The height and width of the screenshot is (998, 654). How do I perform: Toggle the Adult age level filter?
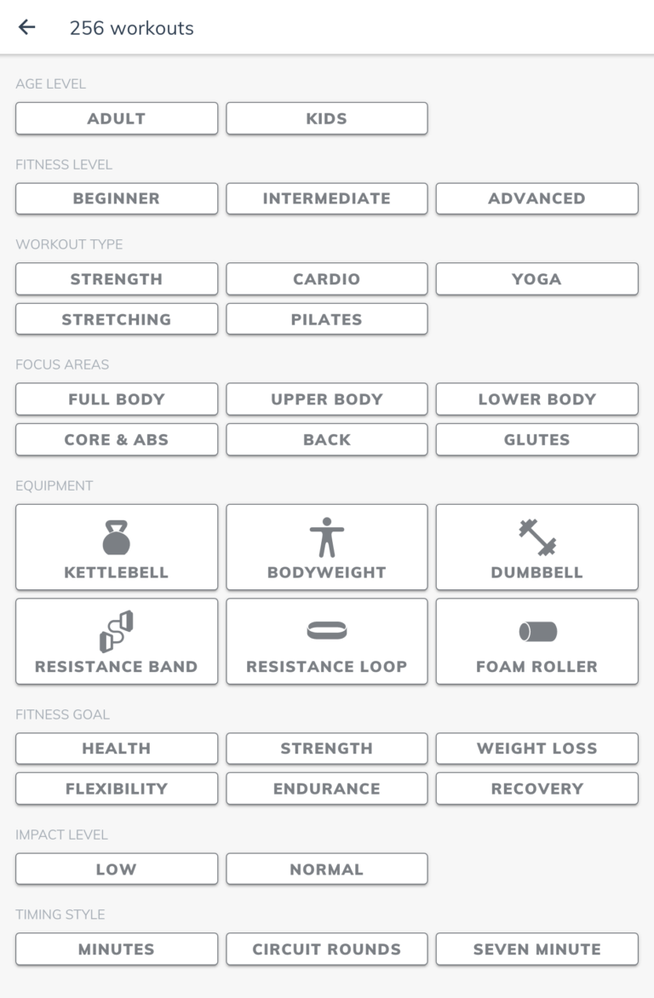coord(117,118)
